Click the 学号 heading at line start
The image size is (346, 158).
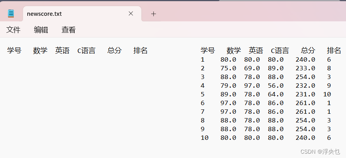(14, 51)
